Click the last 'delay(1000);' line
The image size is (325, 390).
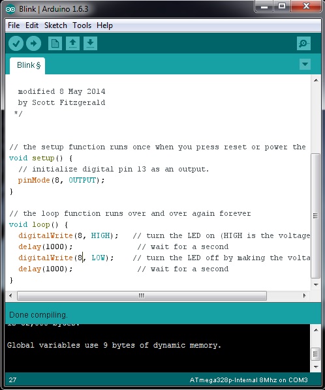(x=46, y=269)
